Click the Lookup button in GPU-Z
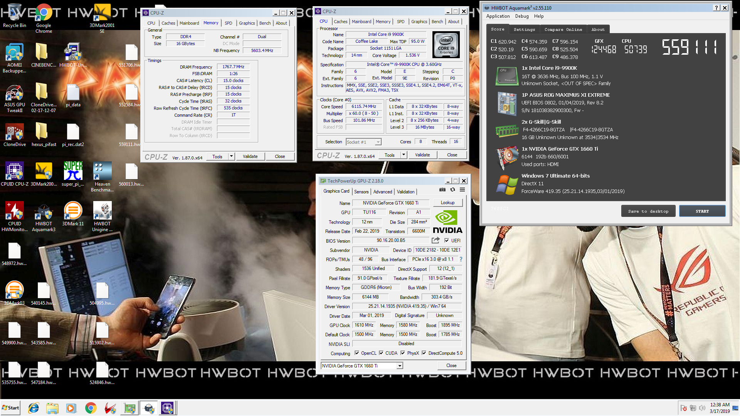 447,203
